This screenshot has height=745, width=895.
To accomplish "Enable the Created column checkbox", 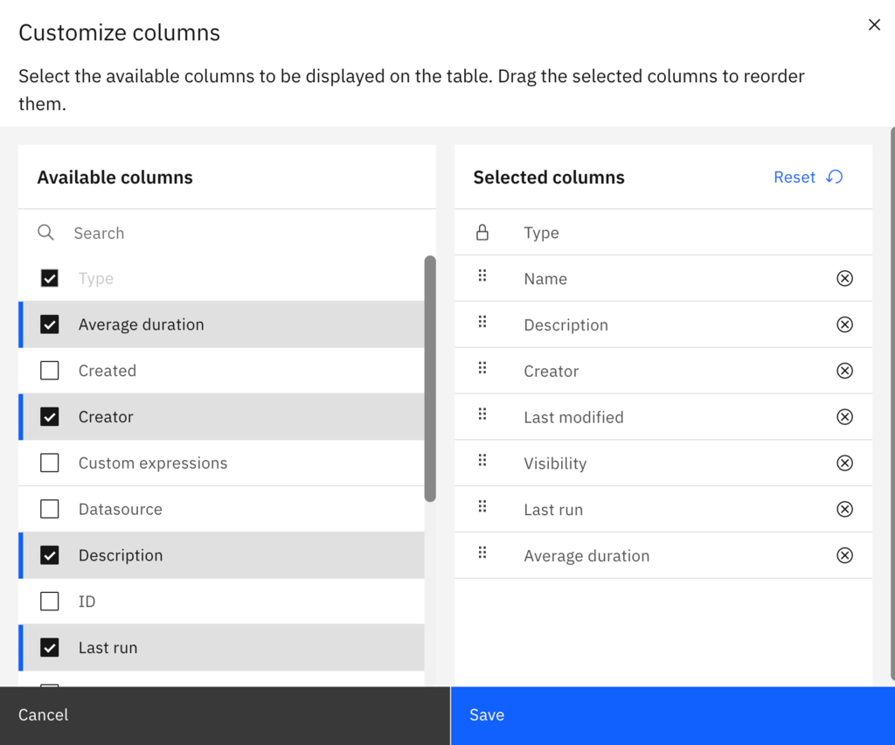I will 50,371.
